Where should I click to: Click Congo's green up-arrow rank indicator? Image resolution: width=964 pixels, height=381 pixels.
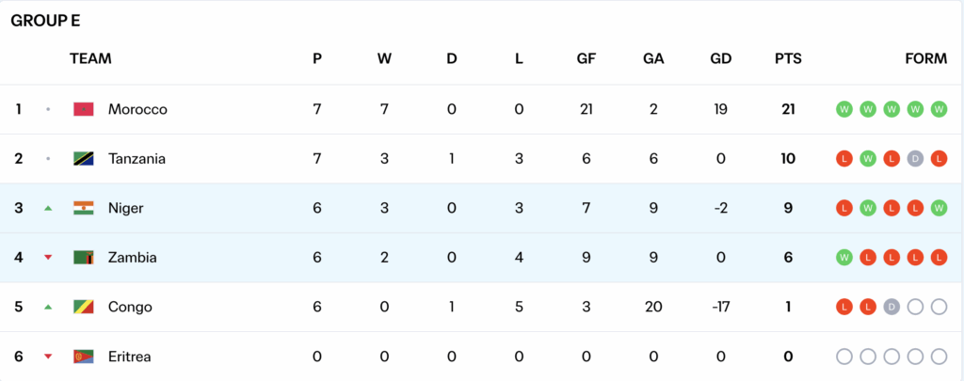[x=48, y=307]
